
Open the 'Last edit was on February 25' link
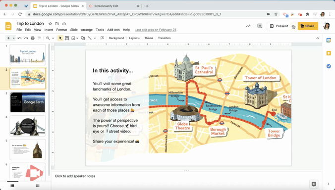(155, 30)
